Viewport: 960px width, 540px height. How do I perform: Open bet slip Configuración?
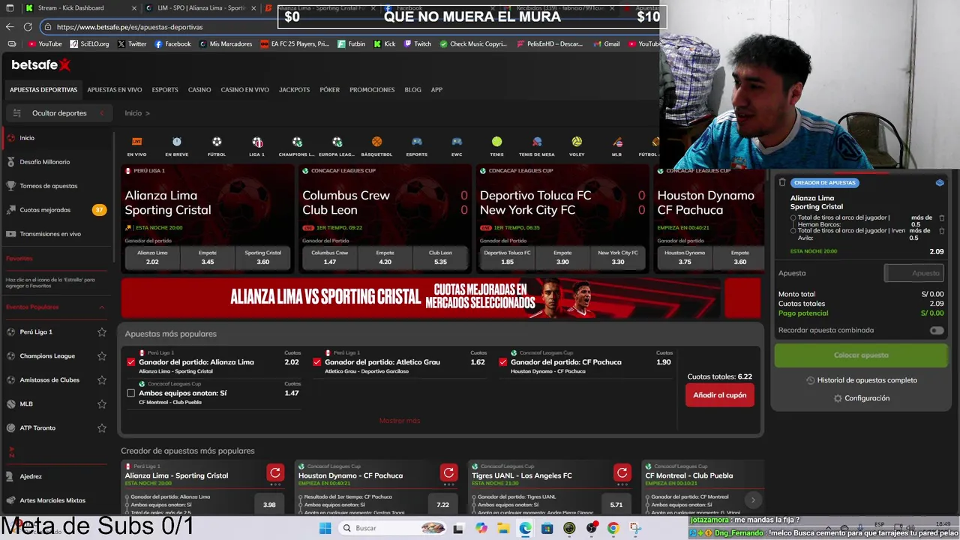[861, 398]
